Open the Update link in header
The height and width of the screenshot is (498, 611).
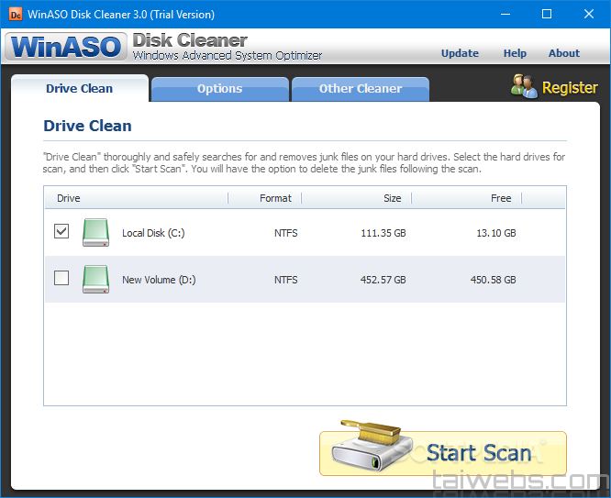[460, 53]
